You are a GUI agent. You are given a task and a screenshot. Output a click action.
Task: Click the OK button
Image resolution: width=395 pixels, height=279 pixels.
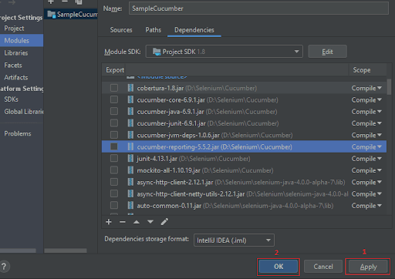point(279,267)
